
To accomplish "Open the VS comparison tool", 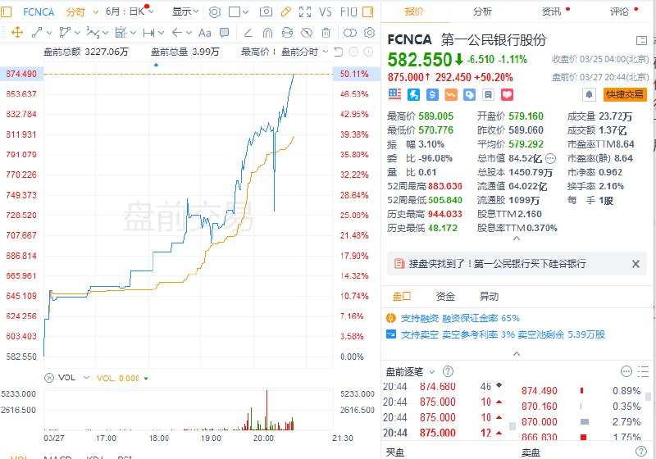I will click(x=325, y=11).
